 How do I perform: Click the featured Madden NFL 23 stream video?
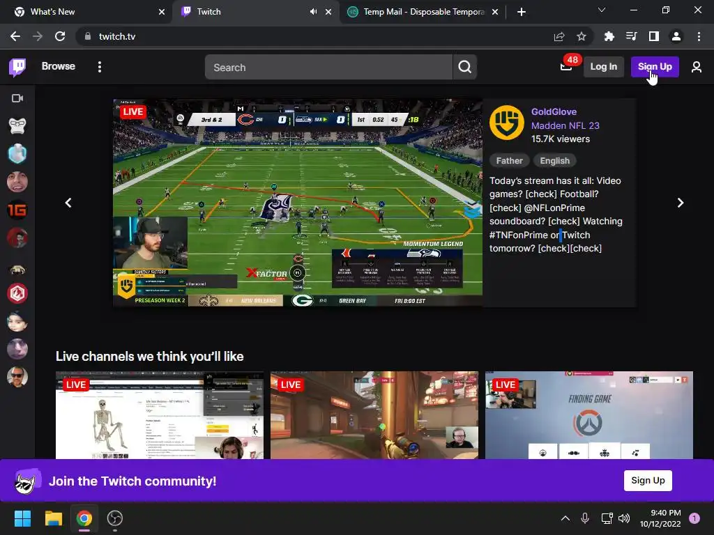(298, 203)
